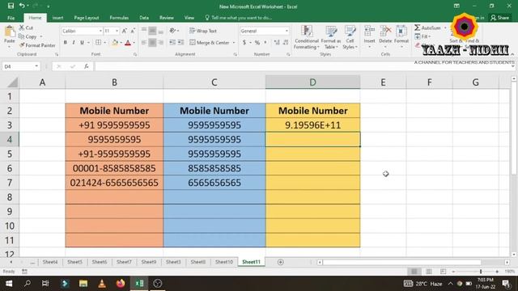
Task: Switch to the View tab
Action: tap(189, 18)
